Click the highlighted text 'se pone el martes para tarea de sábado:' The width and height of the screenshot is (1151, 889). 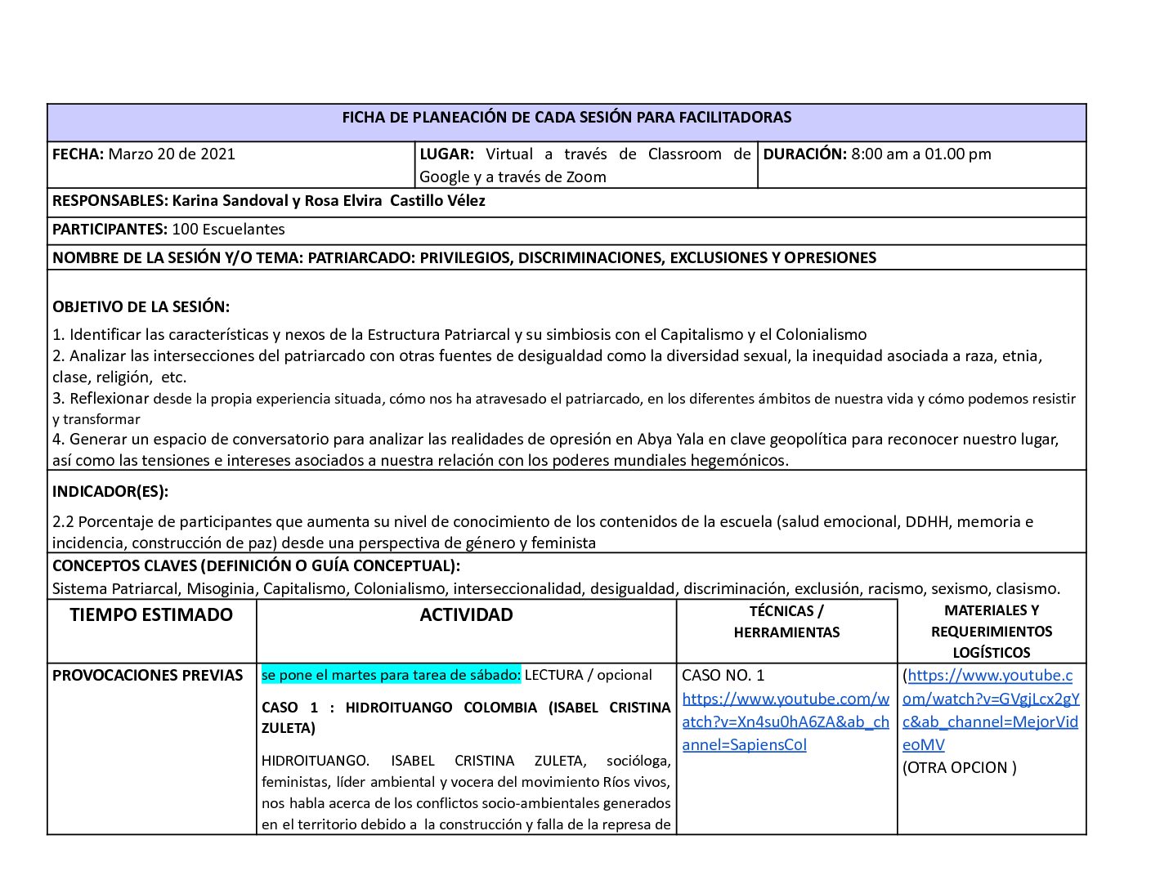pyautogui.click(x=391, y=675)
